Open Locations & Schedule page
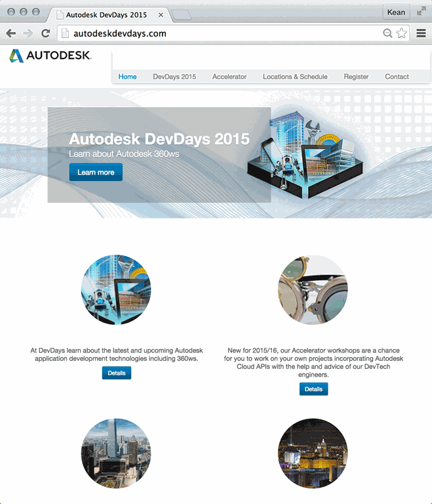Screen dimensions: 432x504 tap(295, 77)
